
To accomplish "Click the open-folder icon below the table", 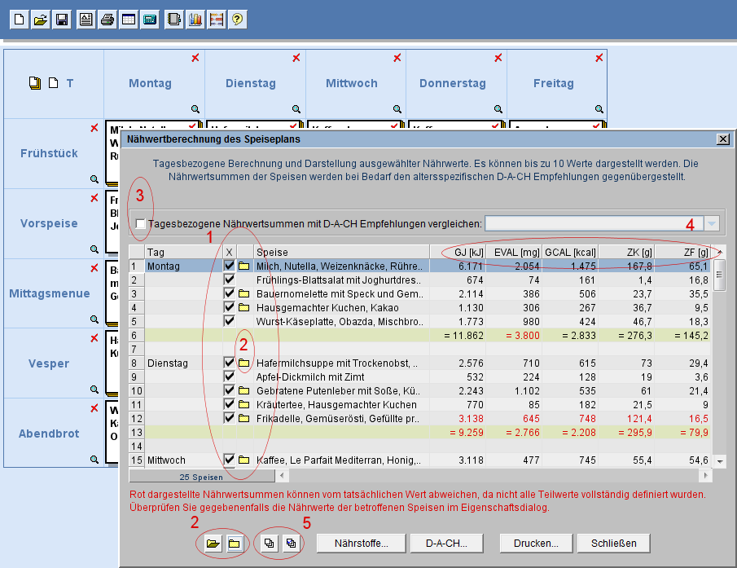I will tap(213, 544).
